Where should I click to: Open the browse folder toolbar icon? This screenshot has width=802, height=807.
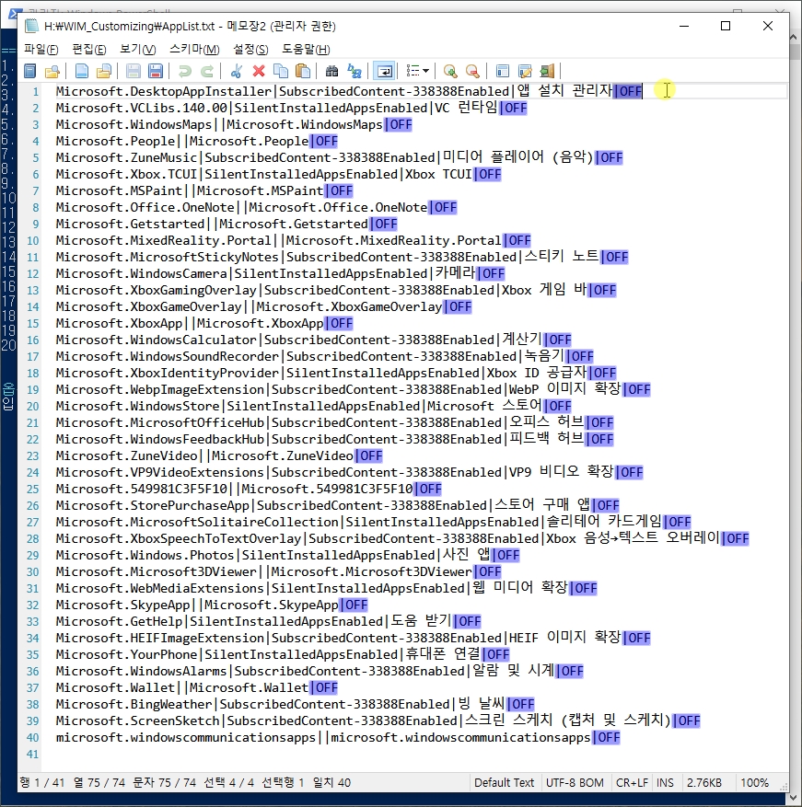52,71
